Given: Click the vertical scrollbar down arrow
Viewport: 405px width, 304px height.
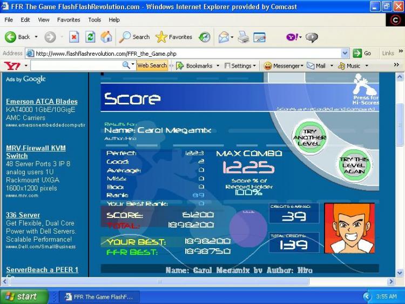Looking at the screenshot, I should pyautogui.click(x=399, y=273).
